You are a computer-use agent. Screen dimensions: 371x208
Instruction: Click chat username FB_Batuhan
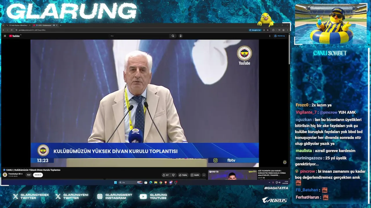(307, 190)
